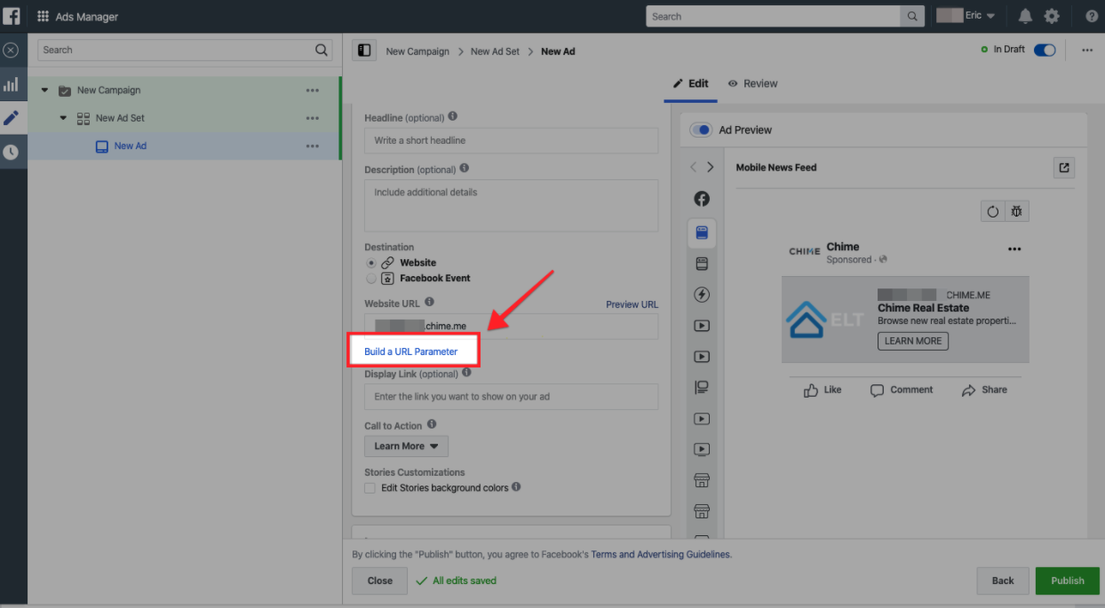
Task: Open the settings gear in the top bar
Action: tap(1052, 16)
